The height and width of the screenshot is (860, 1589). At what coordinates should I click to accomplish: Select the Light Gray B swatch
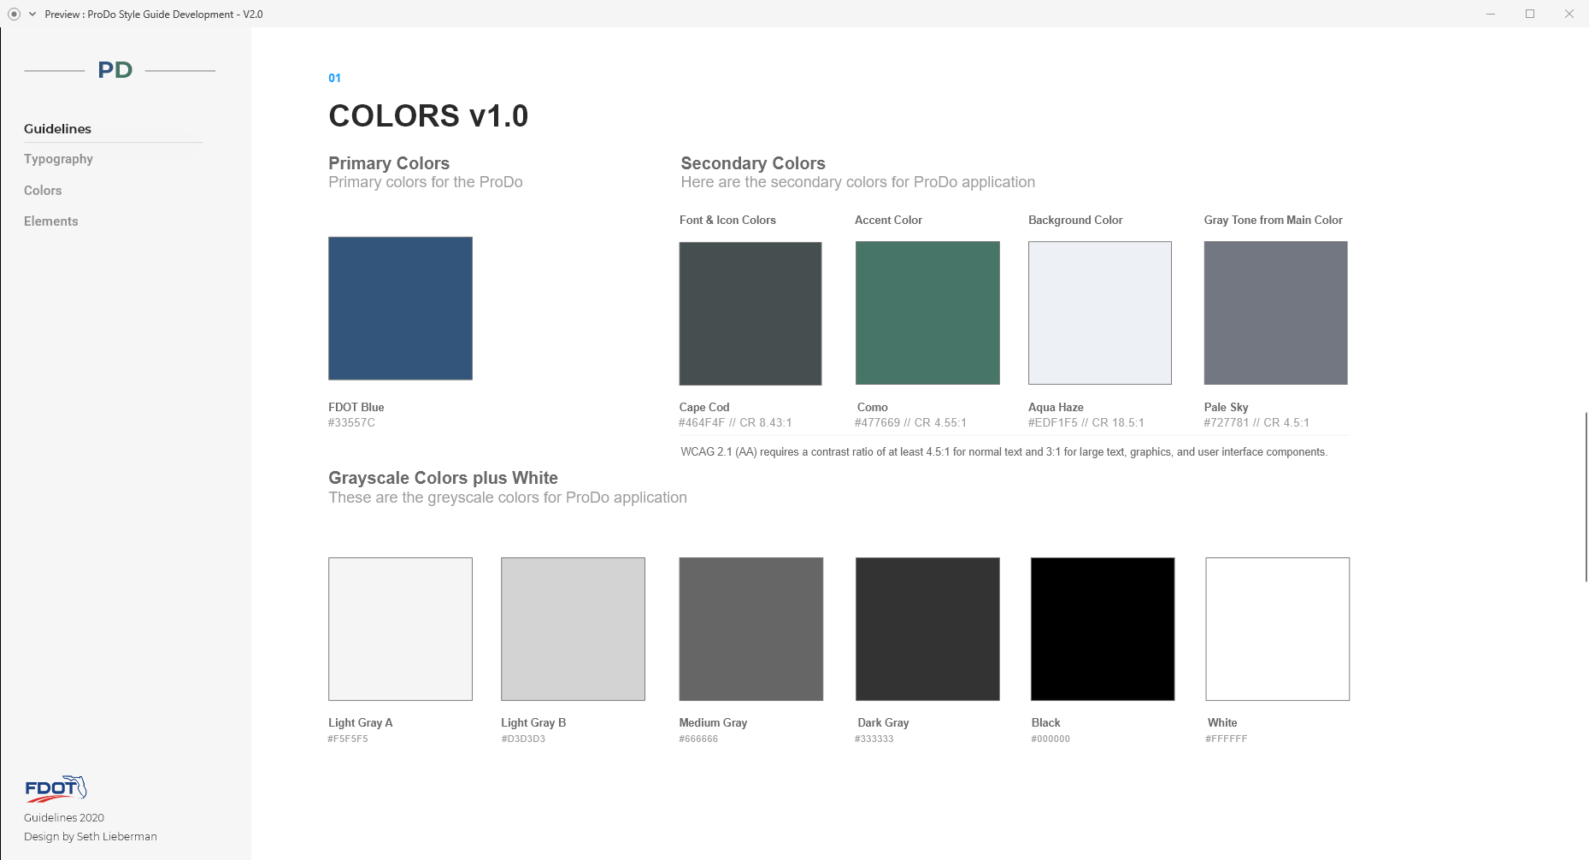(573, 629)
